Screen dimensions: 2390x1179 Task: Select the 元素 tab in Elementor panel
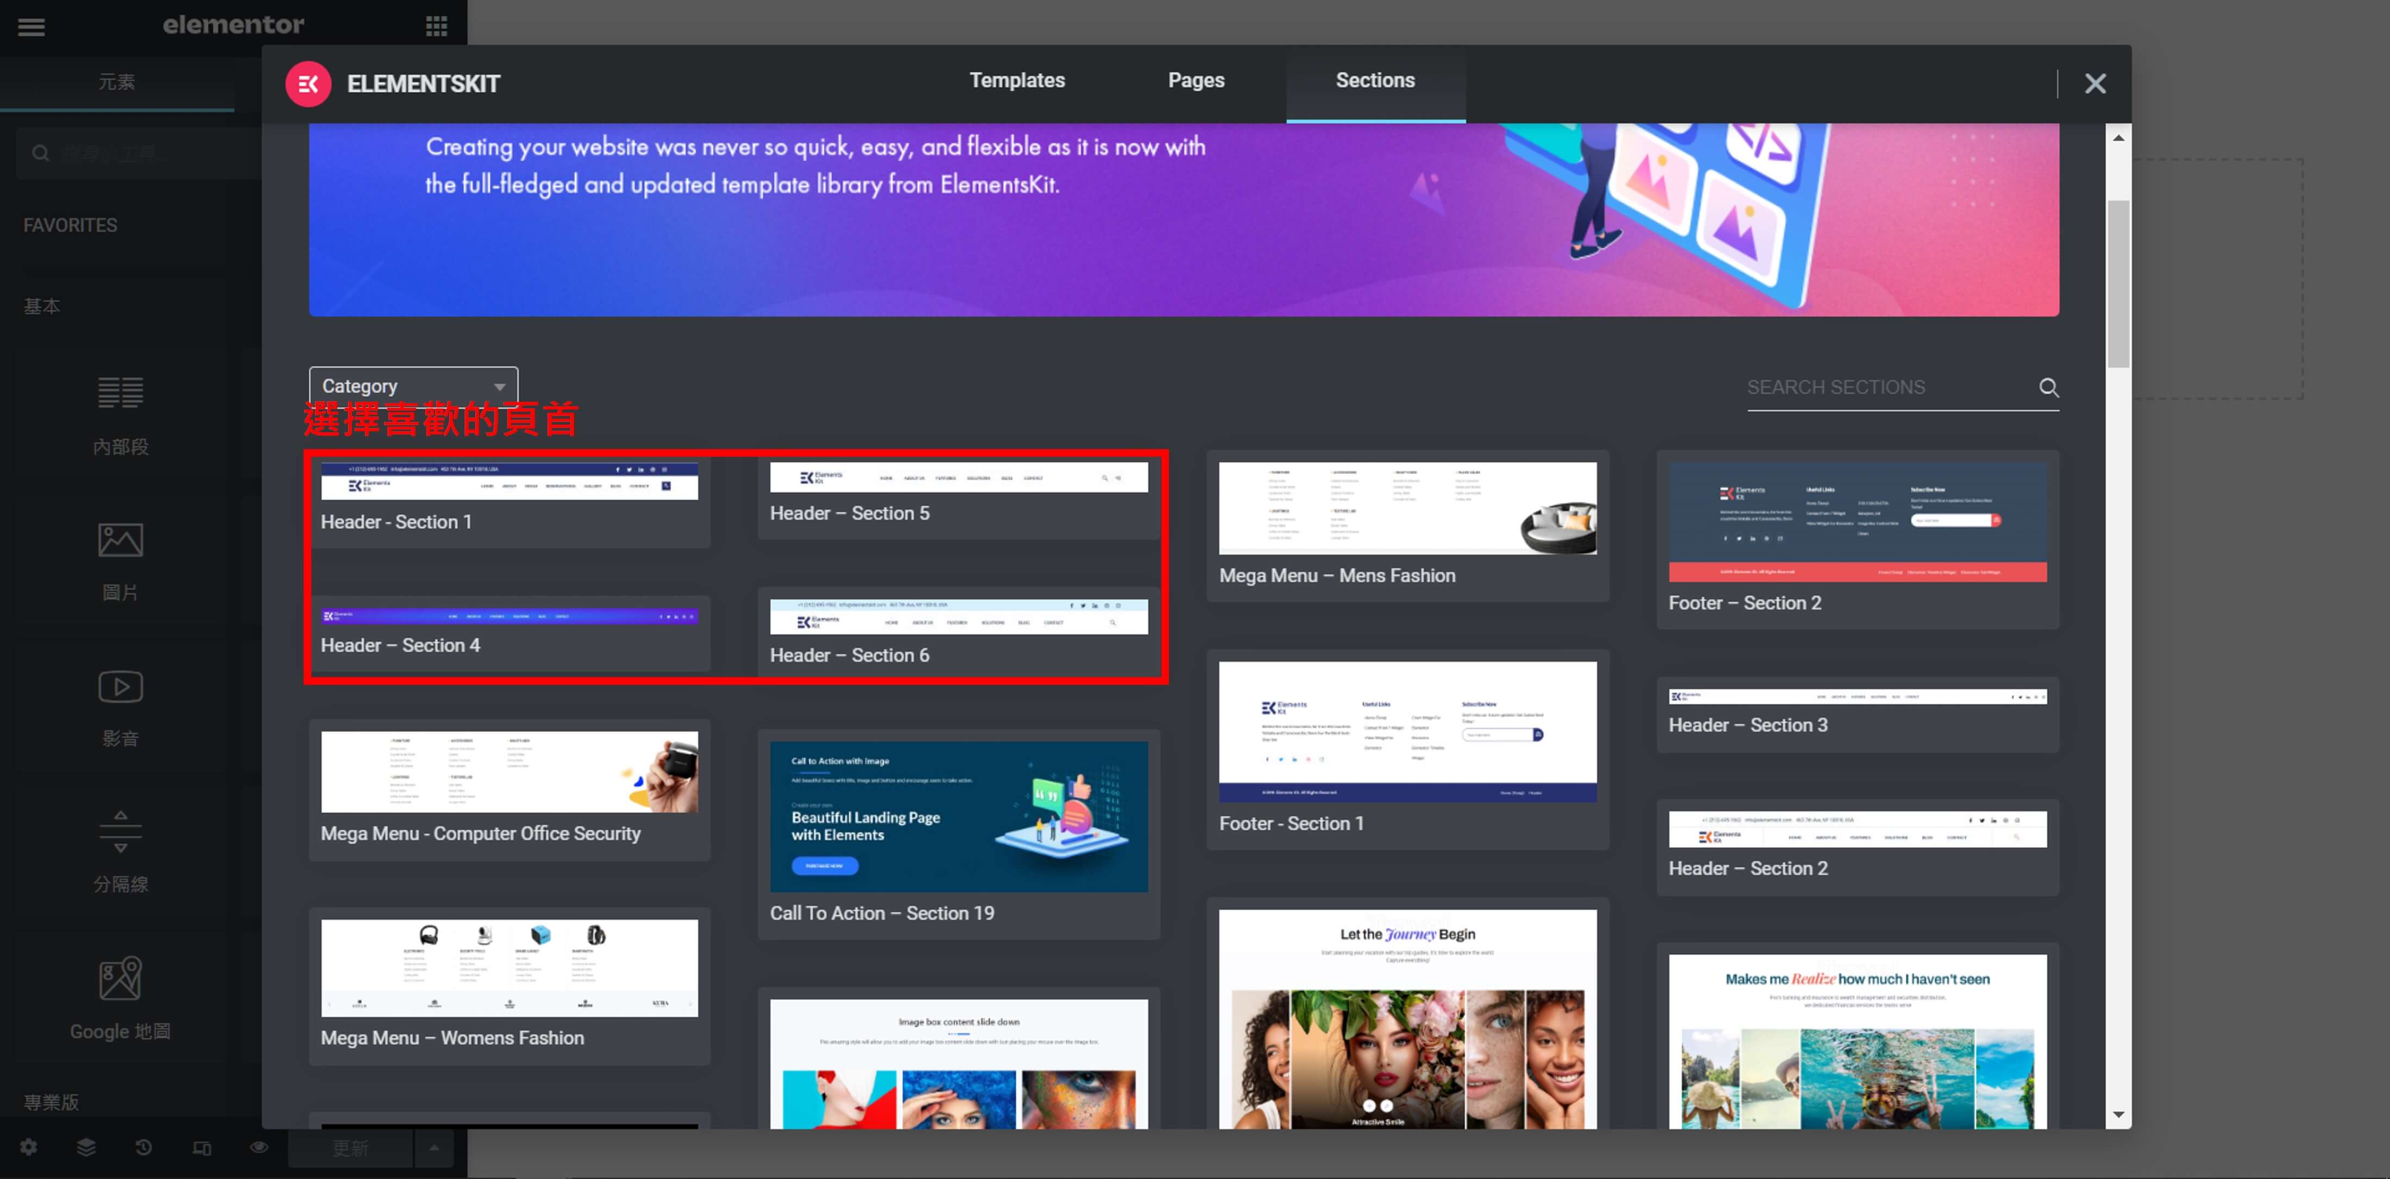[x=117, y=83]
